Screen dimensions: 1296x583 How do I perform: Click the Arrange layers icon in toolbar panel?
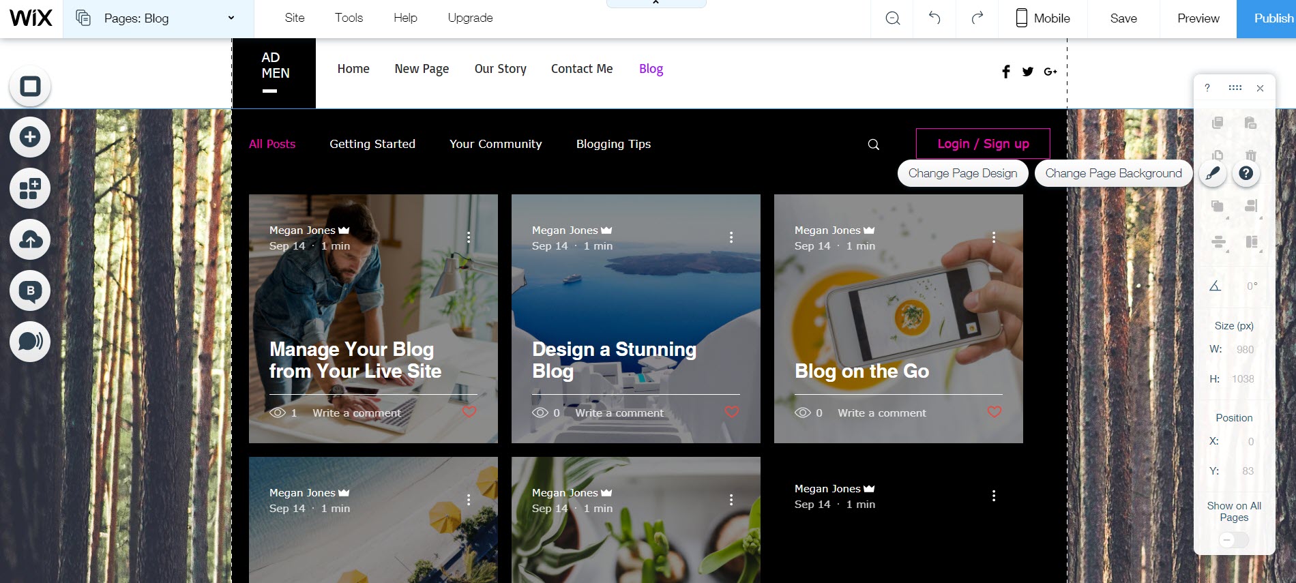[1218, 206]
